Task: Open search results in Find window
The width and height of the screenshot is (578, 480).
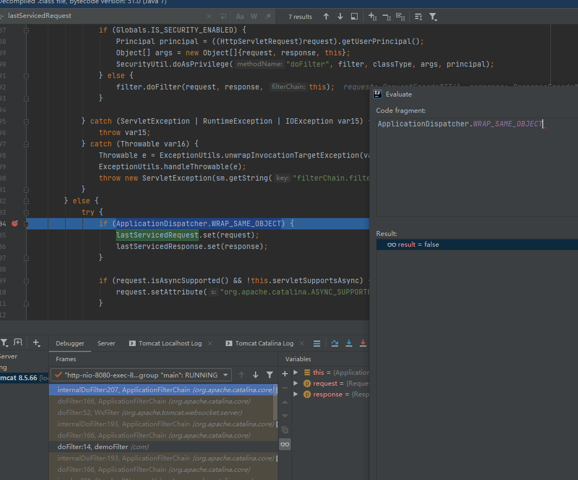Action: (x=354, y=16)
